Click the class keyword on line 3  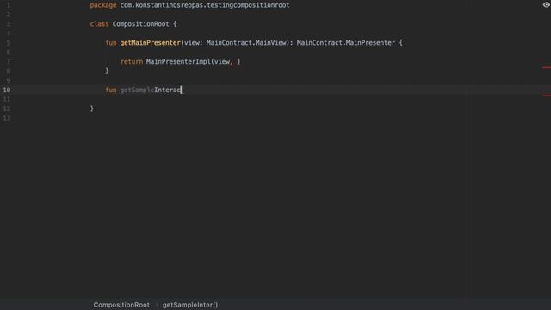point(99,24)
